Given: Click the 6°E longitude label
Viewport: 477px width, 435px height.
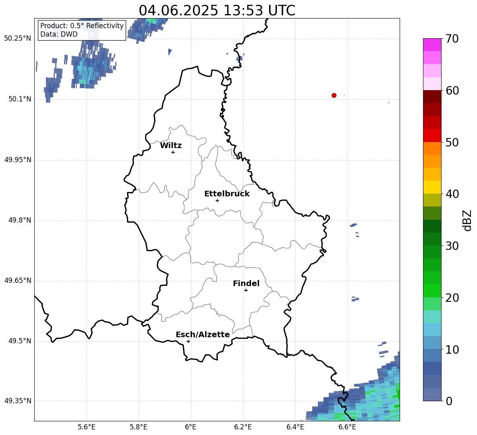Looking at the screenshot, I should (191, 427).
